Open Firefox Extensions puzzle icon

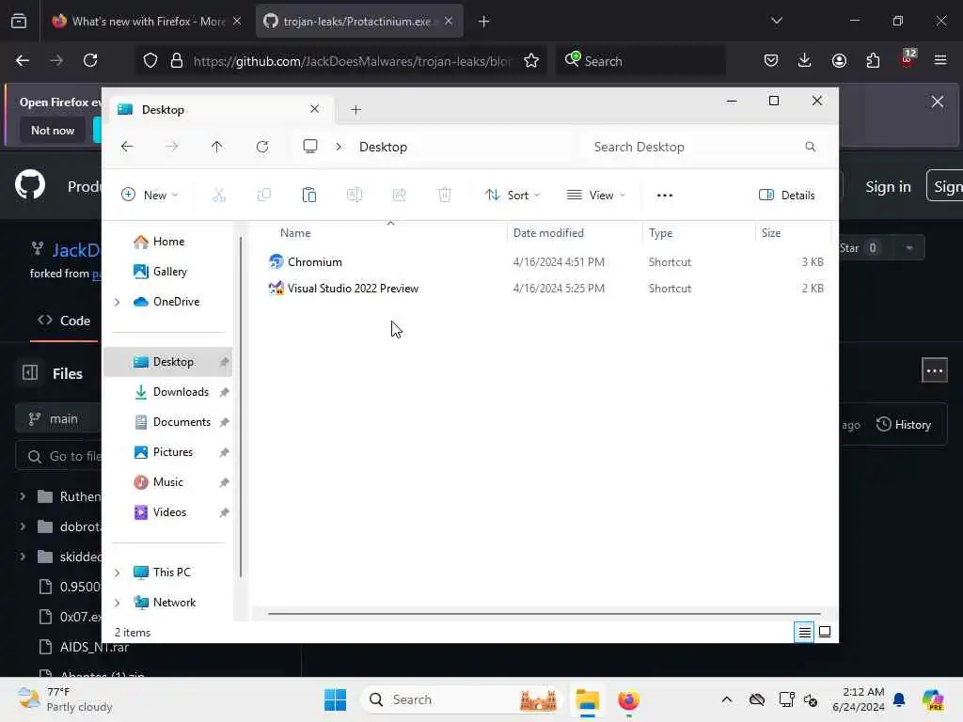tap(873, 60)
